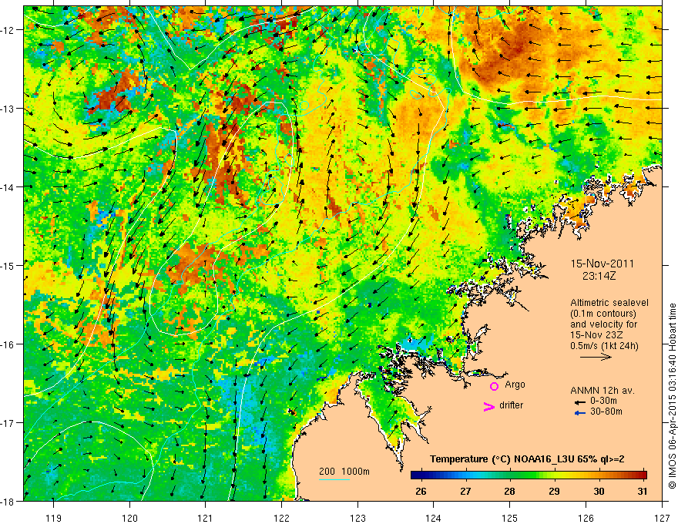Click the drifter legend label
The height and width of the screenshot is (524, 678).
coord(511,405)
